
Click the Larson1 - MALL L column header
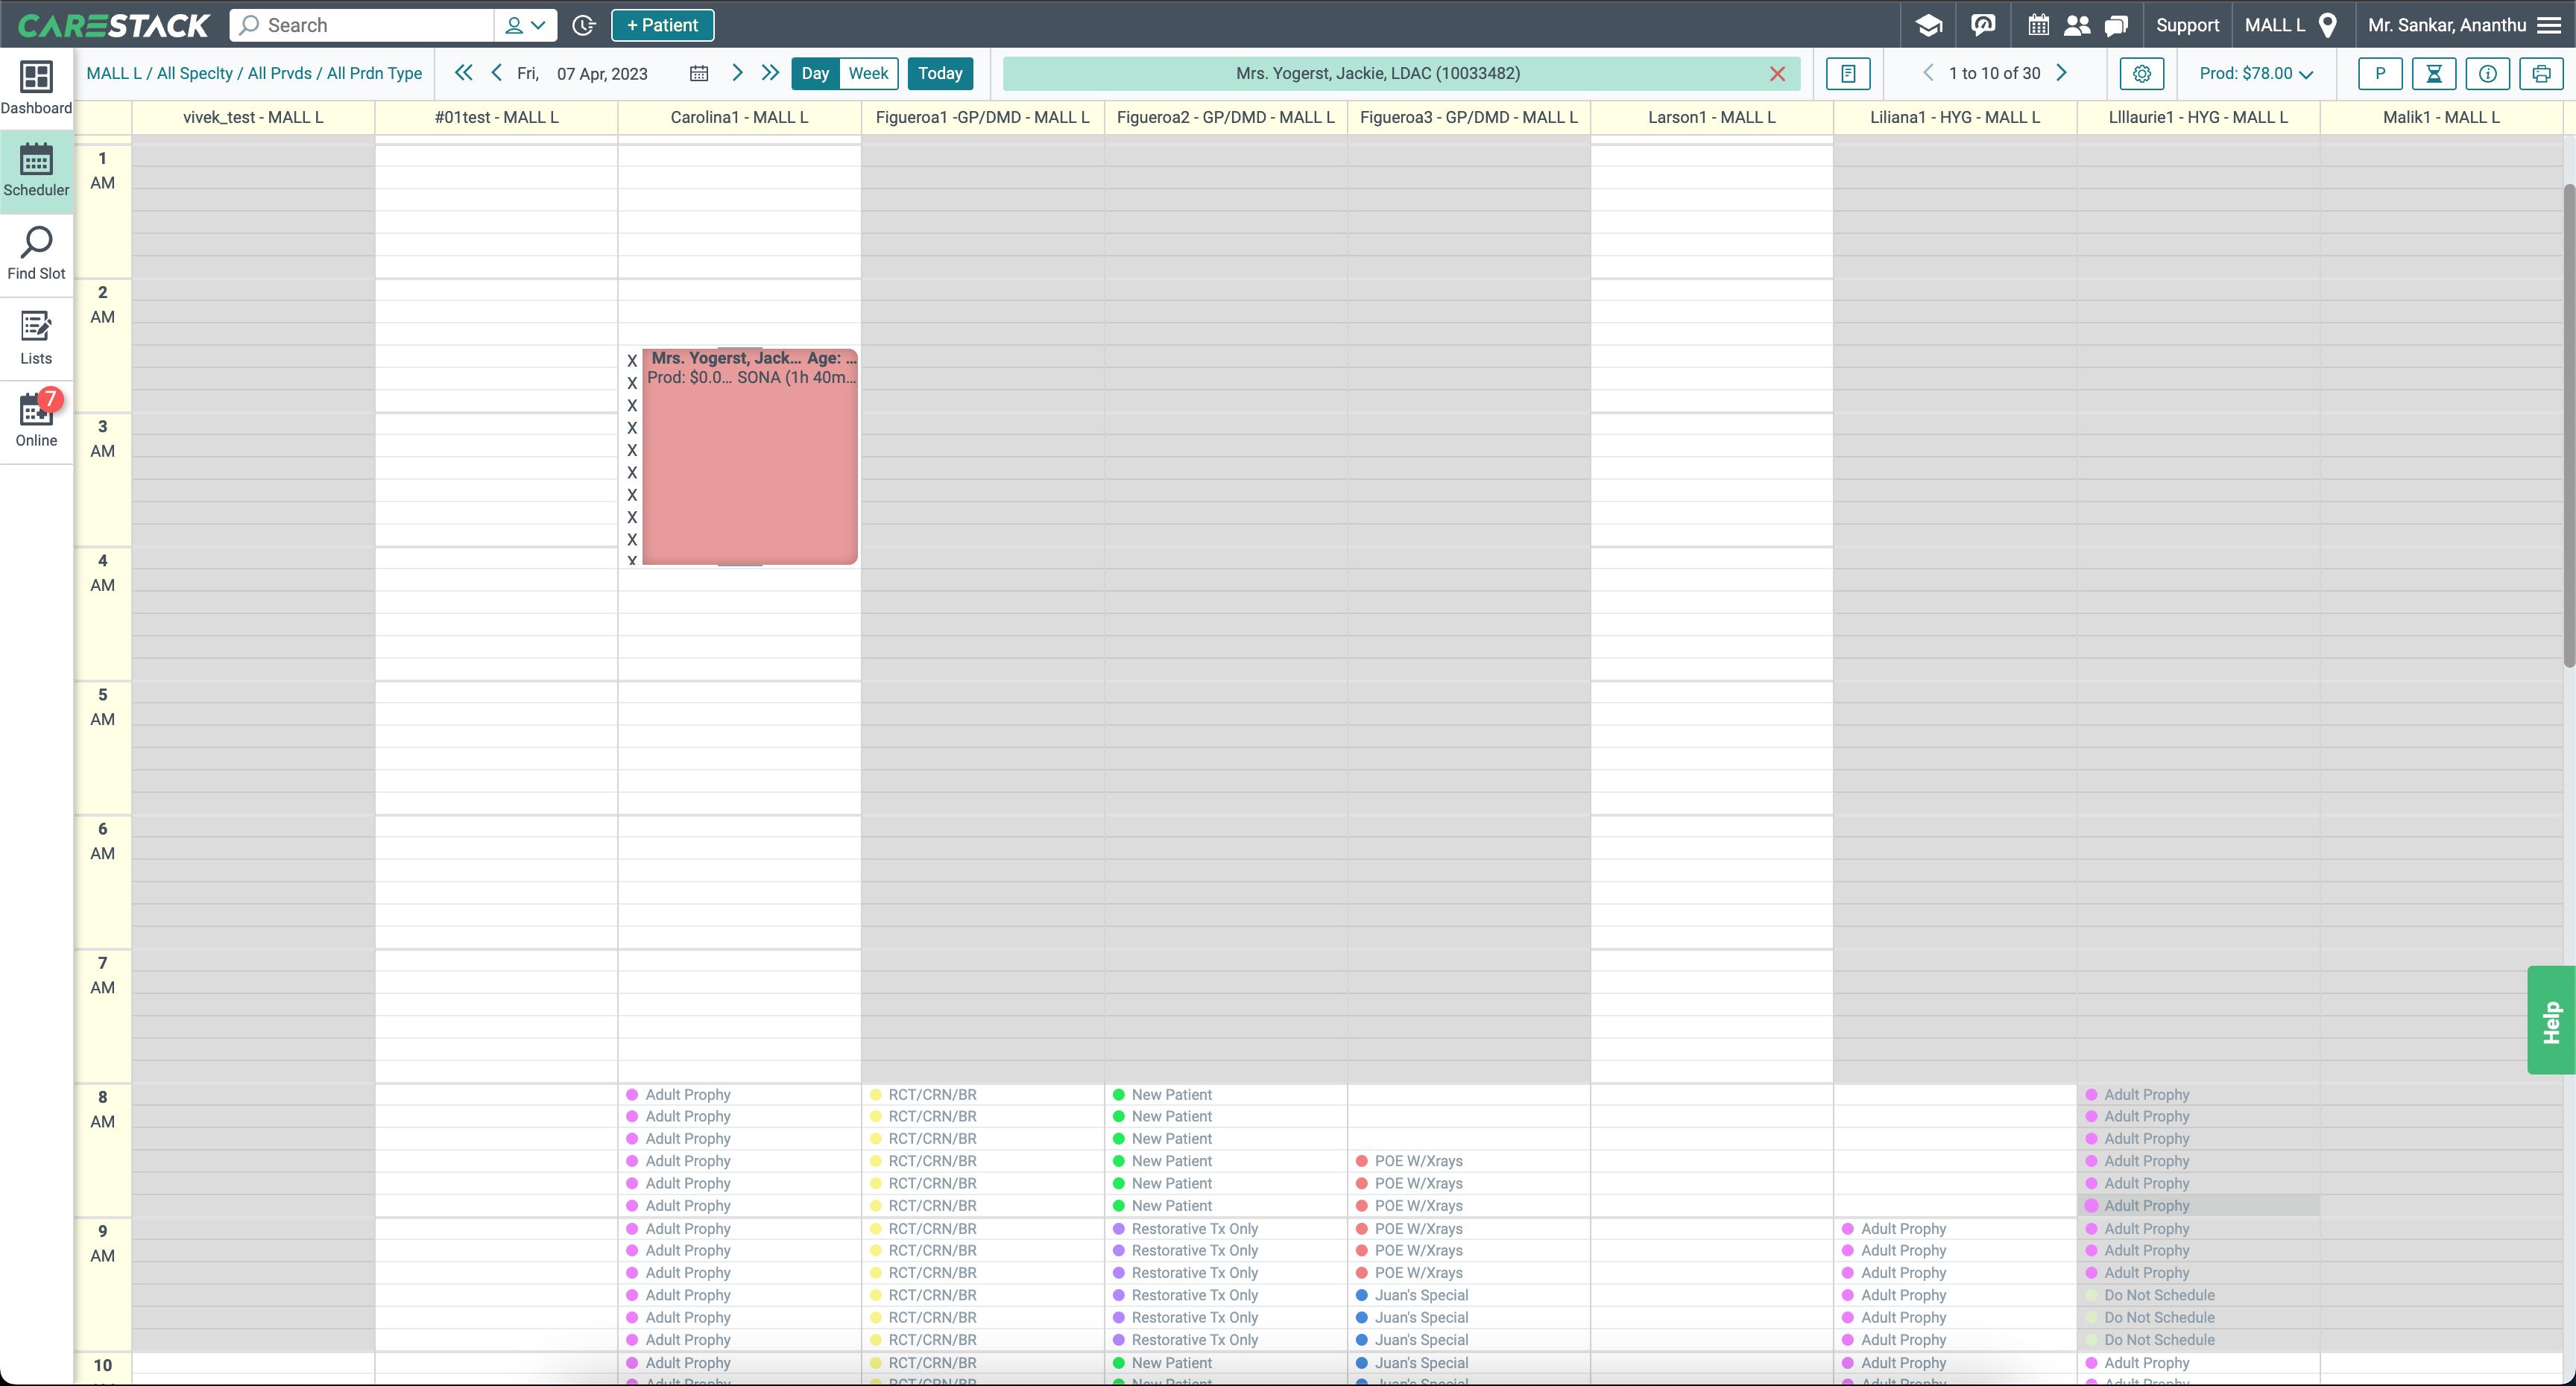pos(1711,117)
